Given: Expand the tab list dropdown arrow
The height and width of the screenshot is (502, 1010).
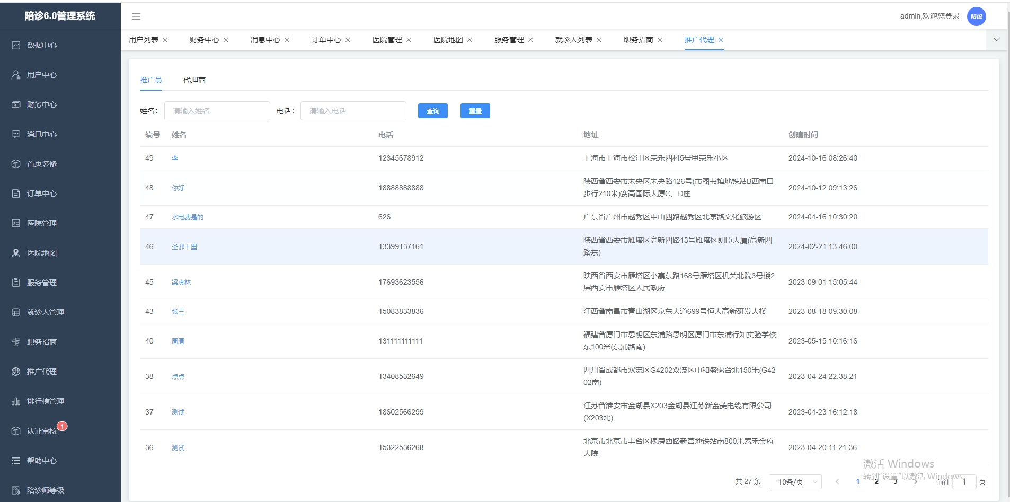Looking at the screenshot, I should pos(996,40).
